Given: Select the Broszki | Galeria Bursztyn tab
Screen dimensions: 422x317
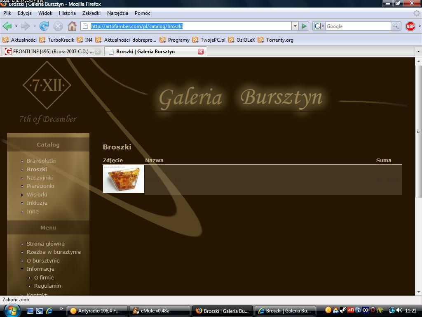Looking at the screenshot, I should click(x=156, y=52).
